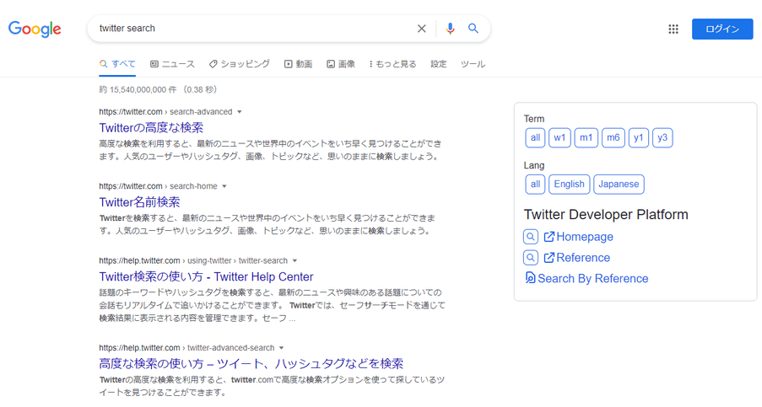
Task: Switch to the 動画 tab
Action: tap(299, 64)
